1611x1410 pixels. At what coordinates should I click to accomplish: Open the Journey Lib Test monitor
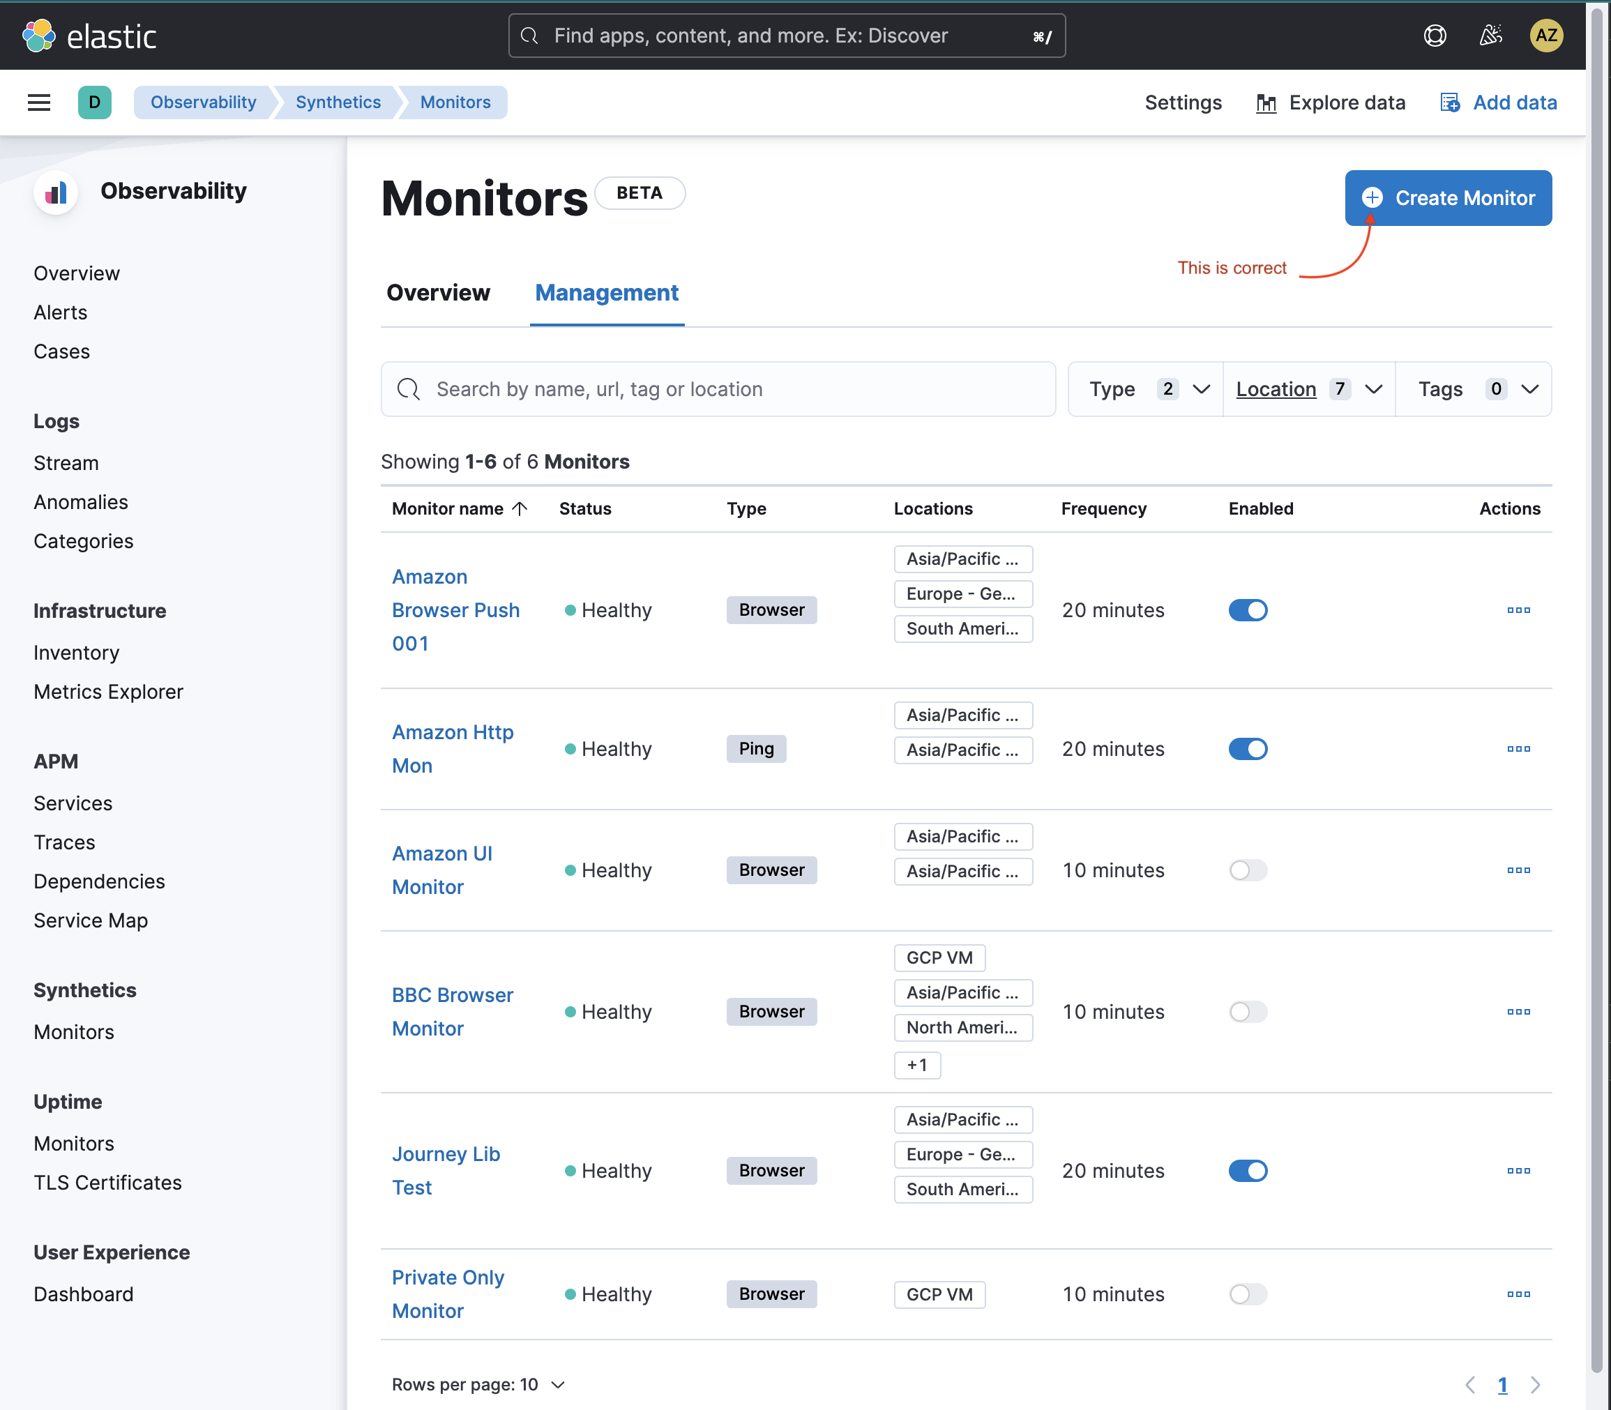pos(446,1171)
